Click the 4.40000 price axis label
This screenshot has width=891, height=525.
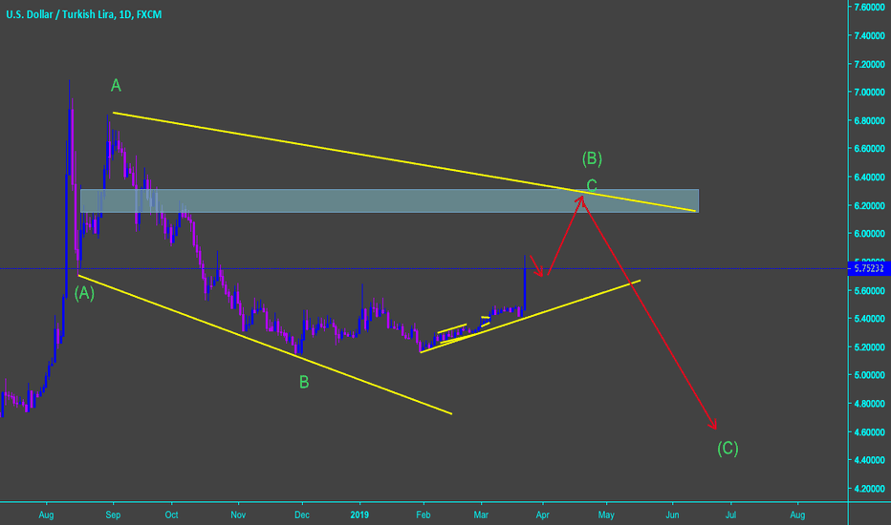[869, 460]
